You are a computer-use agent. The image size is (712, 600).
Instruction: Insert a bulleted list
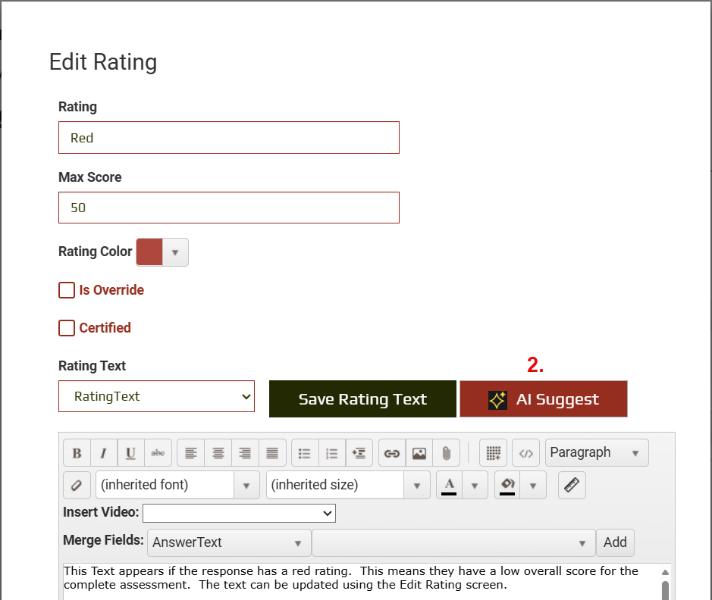(305, 453)
